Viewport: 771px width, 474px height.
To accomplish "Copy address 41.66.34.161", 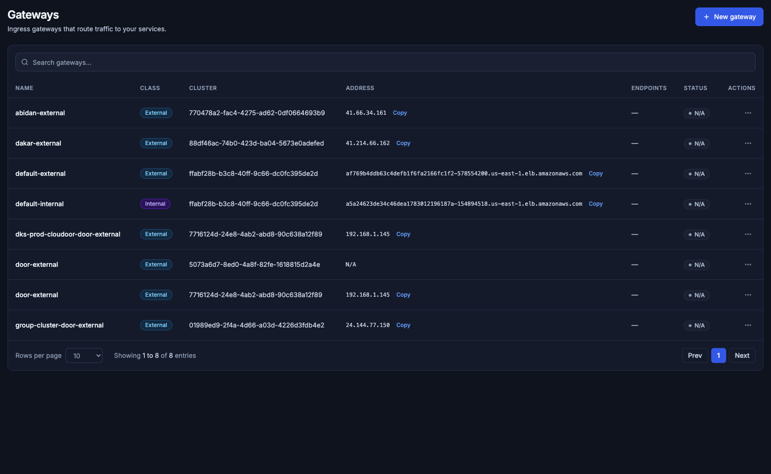I will coord(400,113).
